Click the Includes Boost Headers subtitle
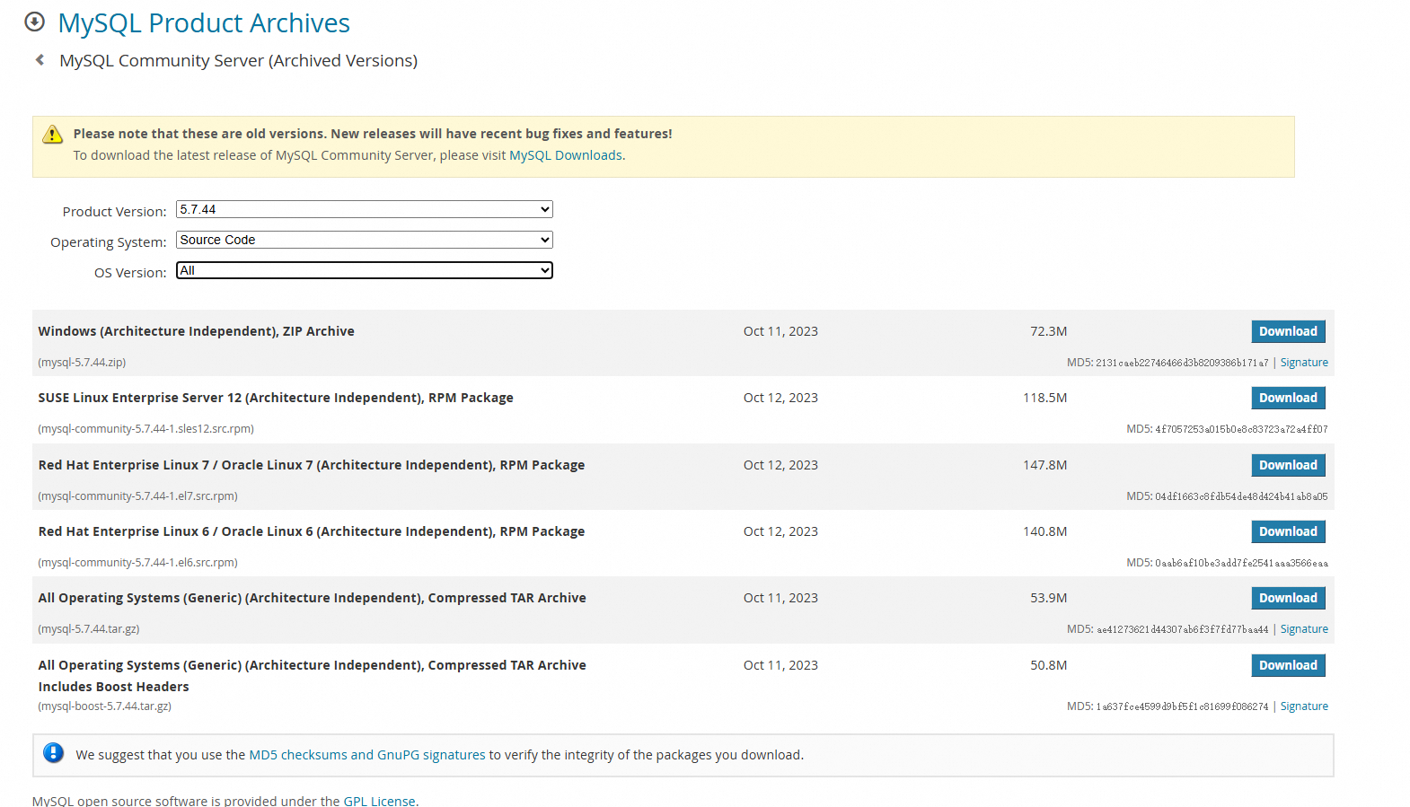 [x=113, y=687]
